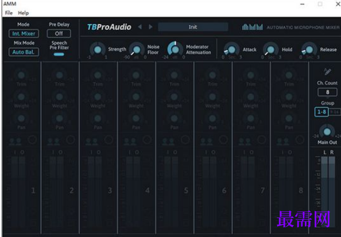Click channel 2 Trim knob
The width and height of the screenshot is (341, 237).
[x=59, y=75]
